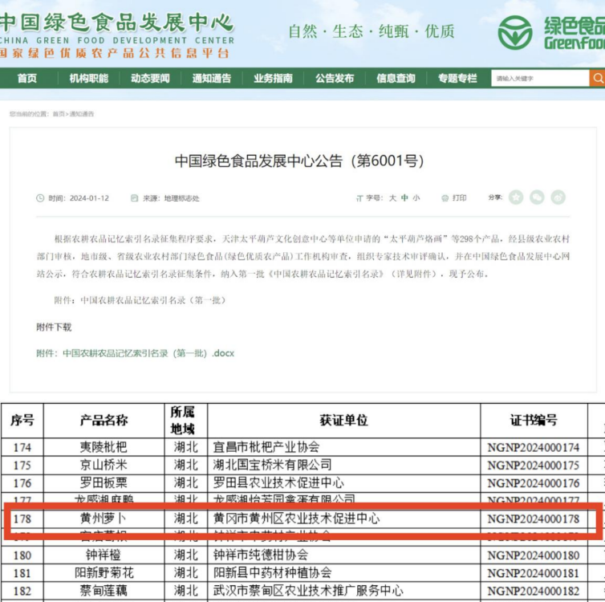Click the 产品名称 column header
605x602 pixels.
coord(104,421)
